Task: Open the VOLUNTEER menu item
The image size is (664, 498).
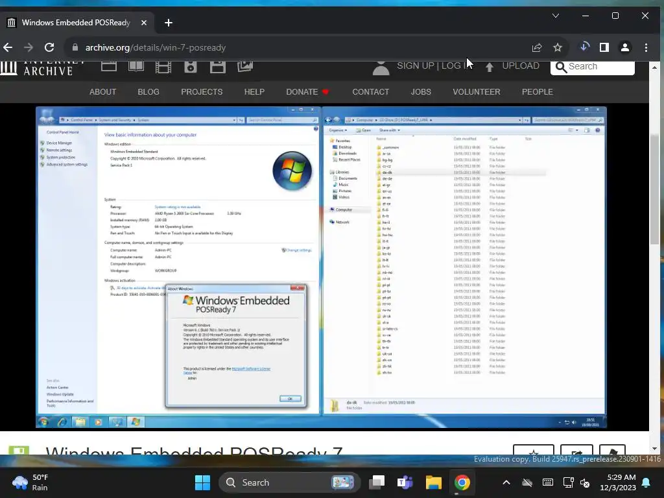Action: [477, 92]
